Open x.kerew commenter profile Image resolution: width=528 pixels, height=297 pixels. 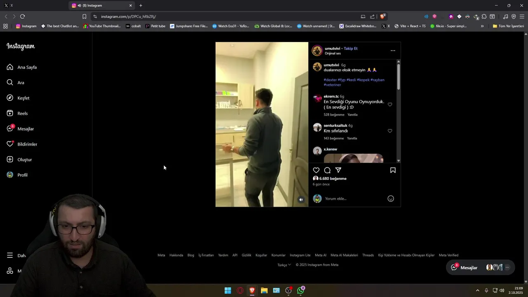(x=330, y=149)
